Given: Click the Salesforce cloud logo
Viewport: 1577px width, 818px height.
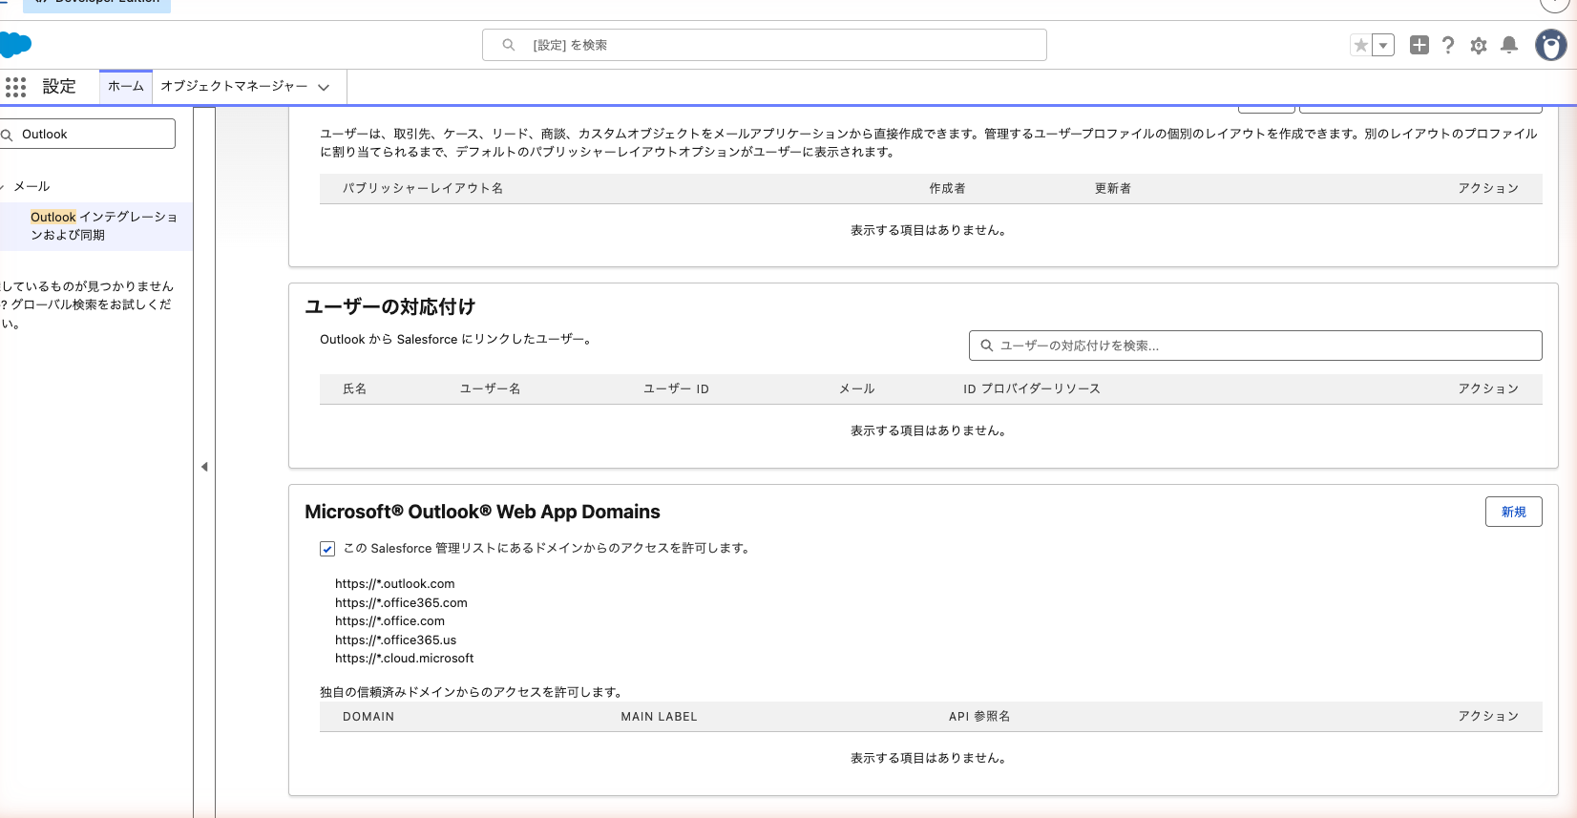Looking at the screenshot, I should tap(15, 45).
